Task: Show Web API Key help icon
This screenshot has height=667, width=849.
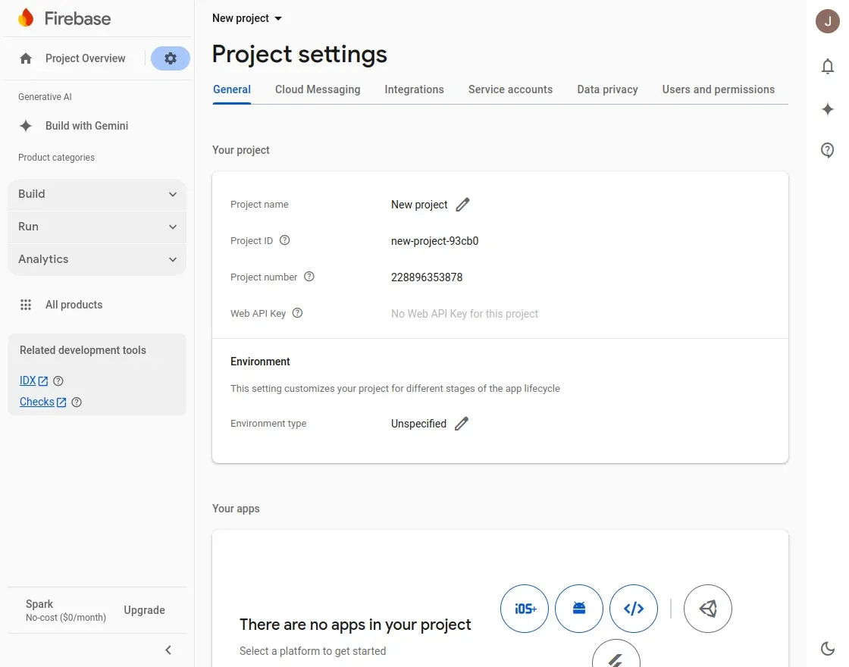Action: (x=297, y=313)
